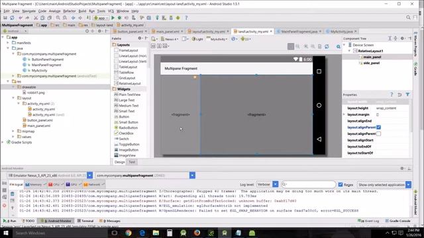Click the blue magnifier icon in designer toolbar
424x238 pixels.
339,47
